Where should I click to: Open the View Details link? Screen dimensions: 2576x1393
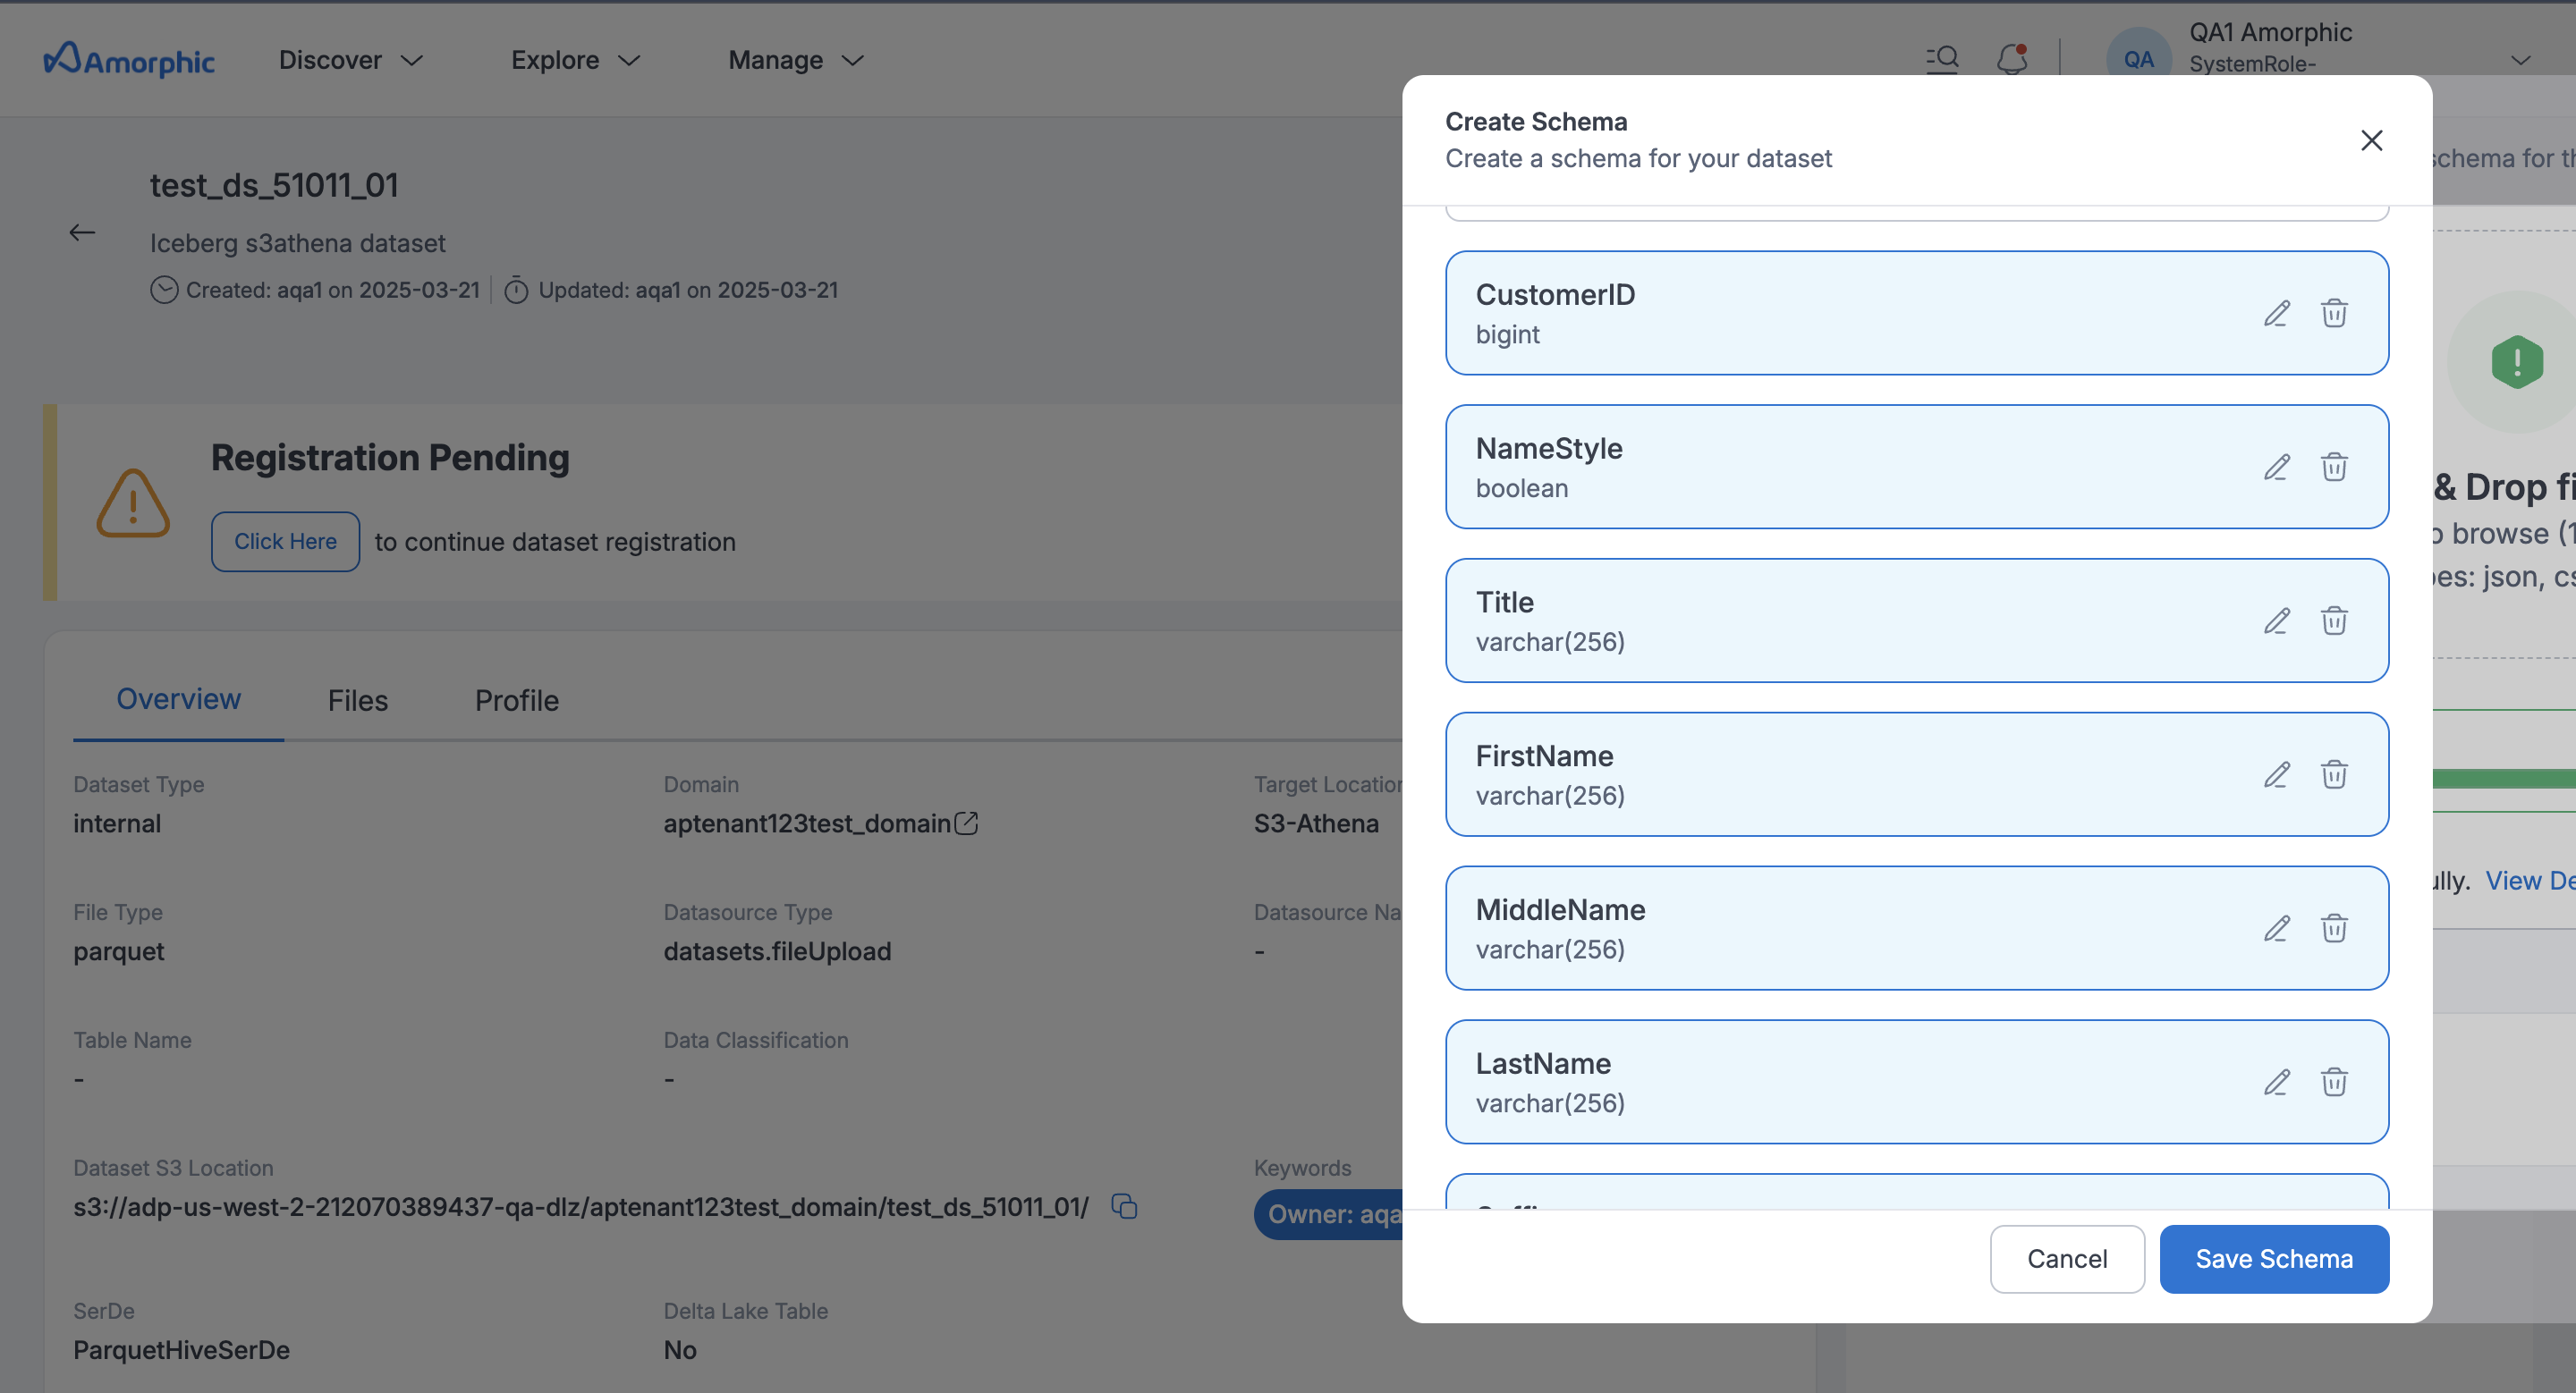(2530, 881)
